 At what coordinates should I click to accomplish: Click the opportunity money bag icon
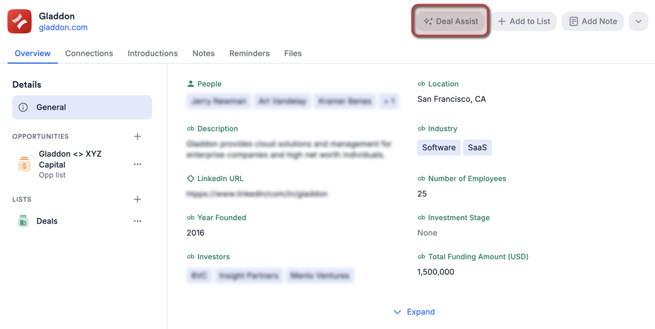click(24, 164)
